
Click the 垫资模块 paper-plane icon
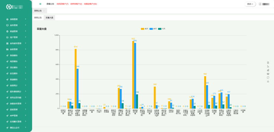[x=7, y=56]
